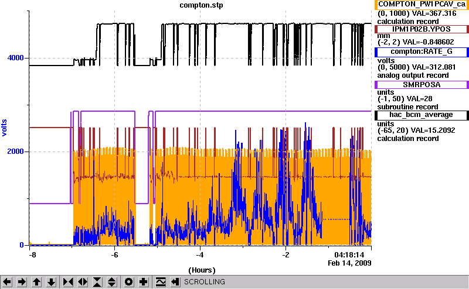Click the -4 hours x-axis tick label

click(200, 255)
